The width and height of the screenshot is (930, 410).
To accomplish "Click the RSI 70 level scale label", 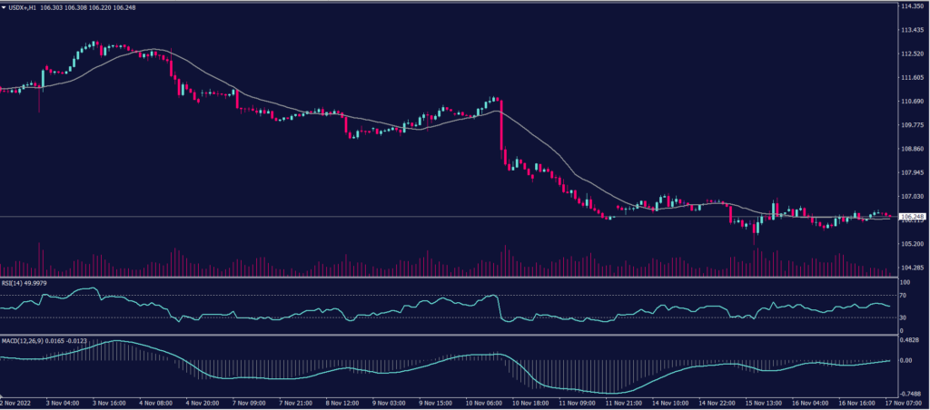I will coord(903,296).
